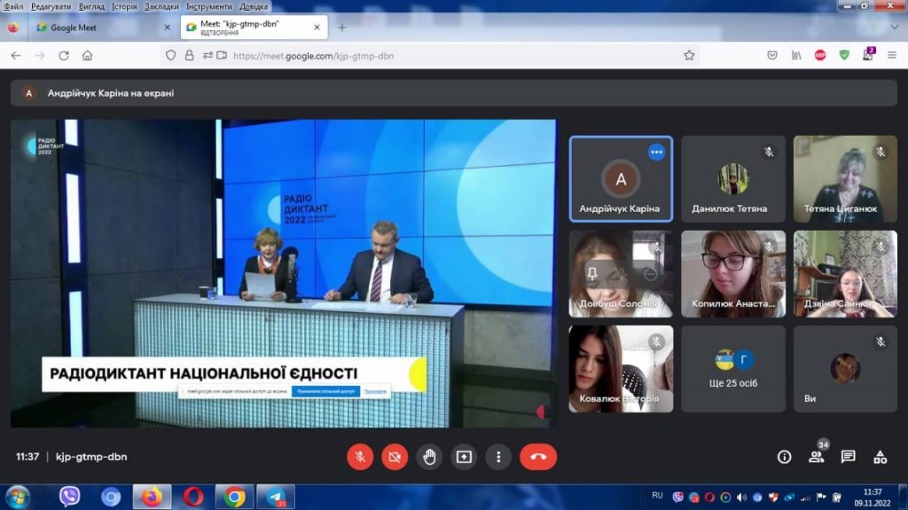The height and width of the screenshot is (510, 908).
Task: Click the 'Ще 25 осіб' tile
Action: click(733, 368)
